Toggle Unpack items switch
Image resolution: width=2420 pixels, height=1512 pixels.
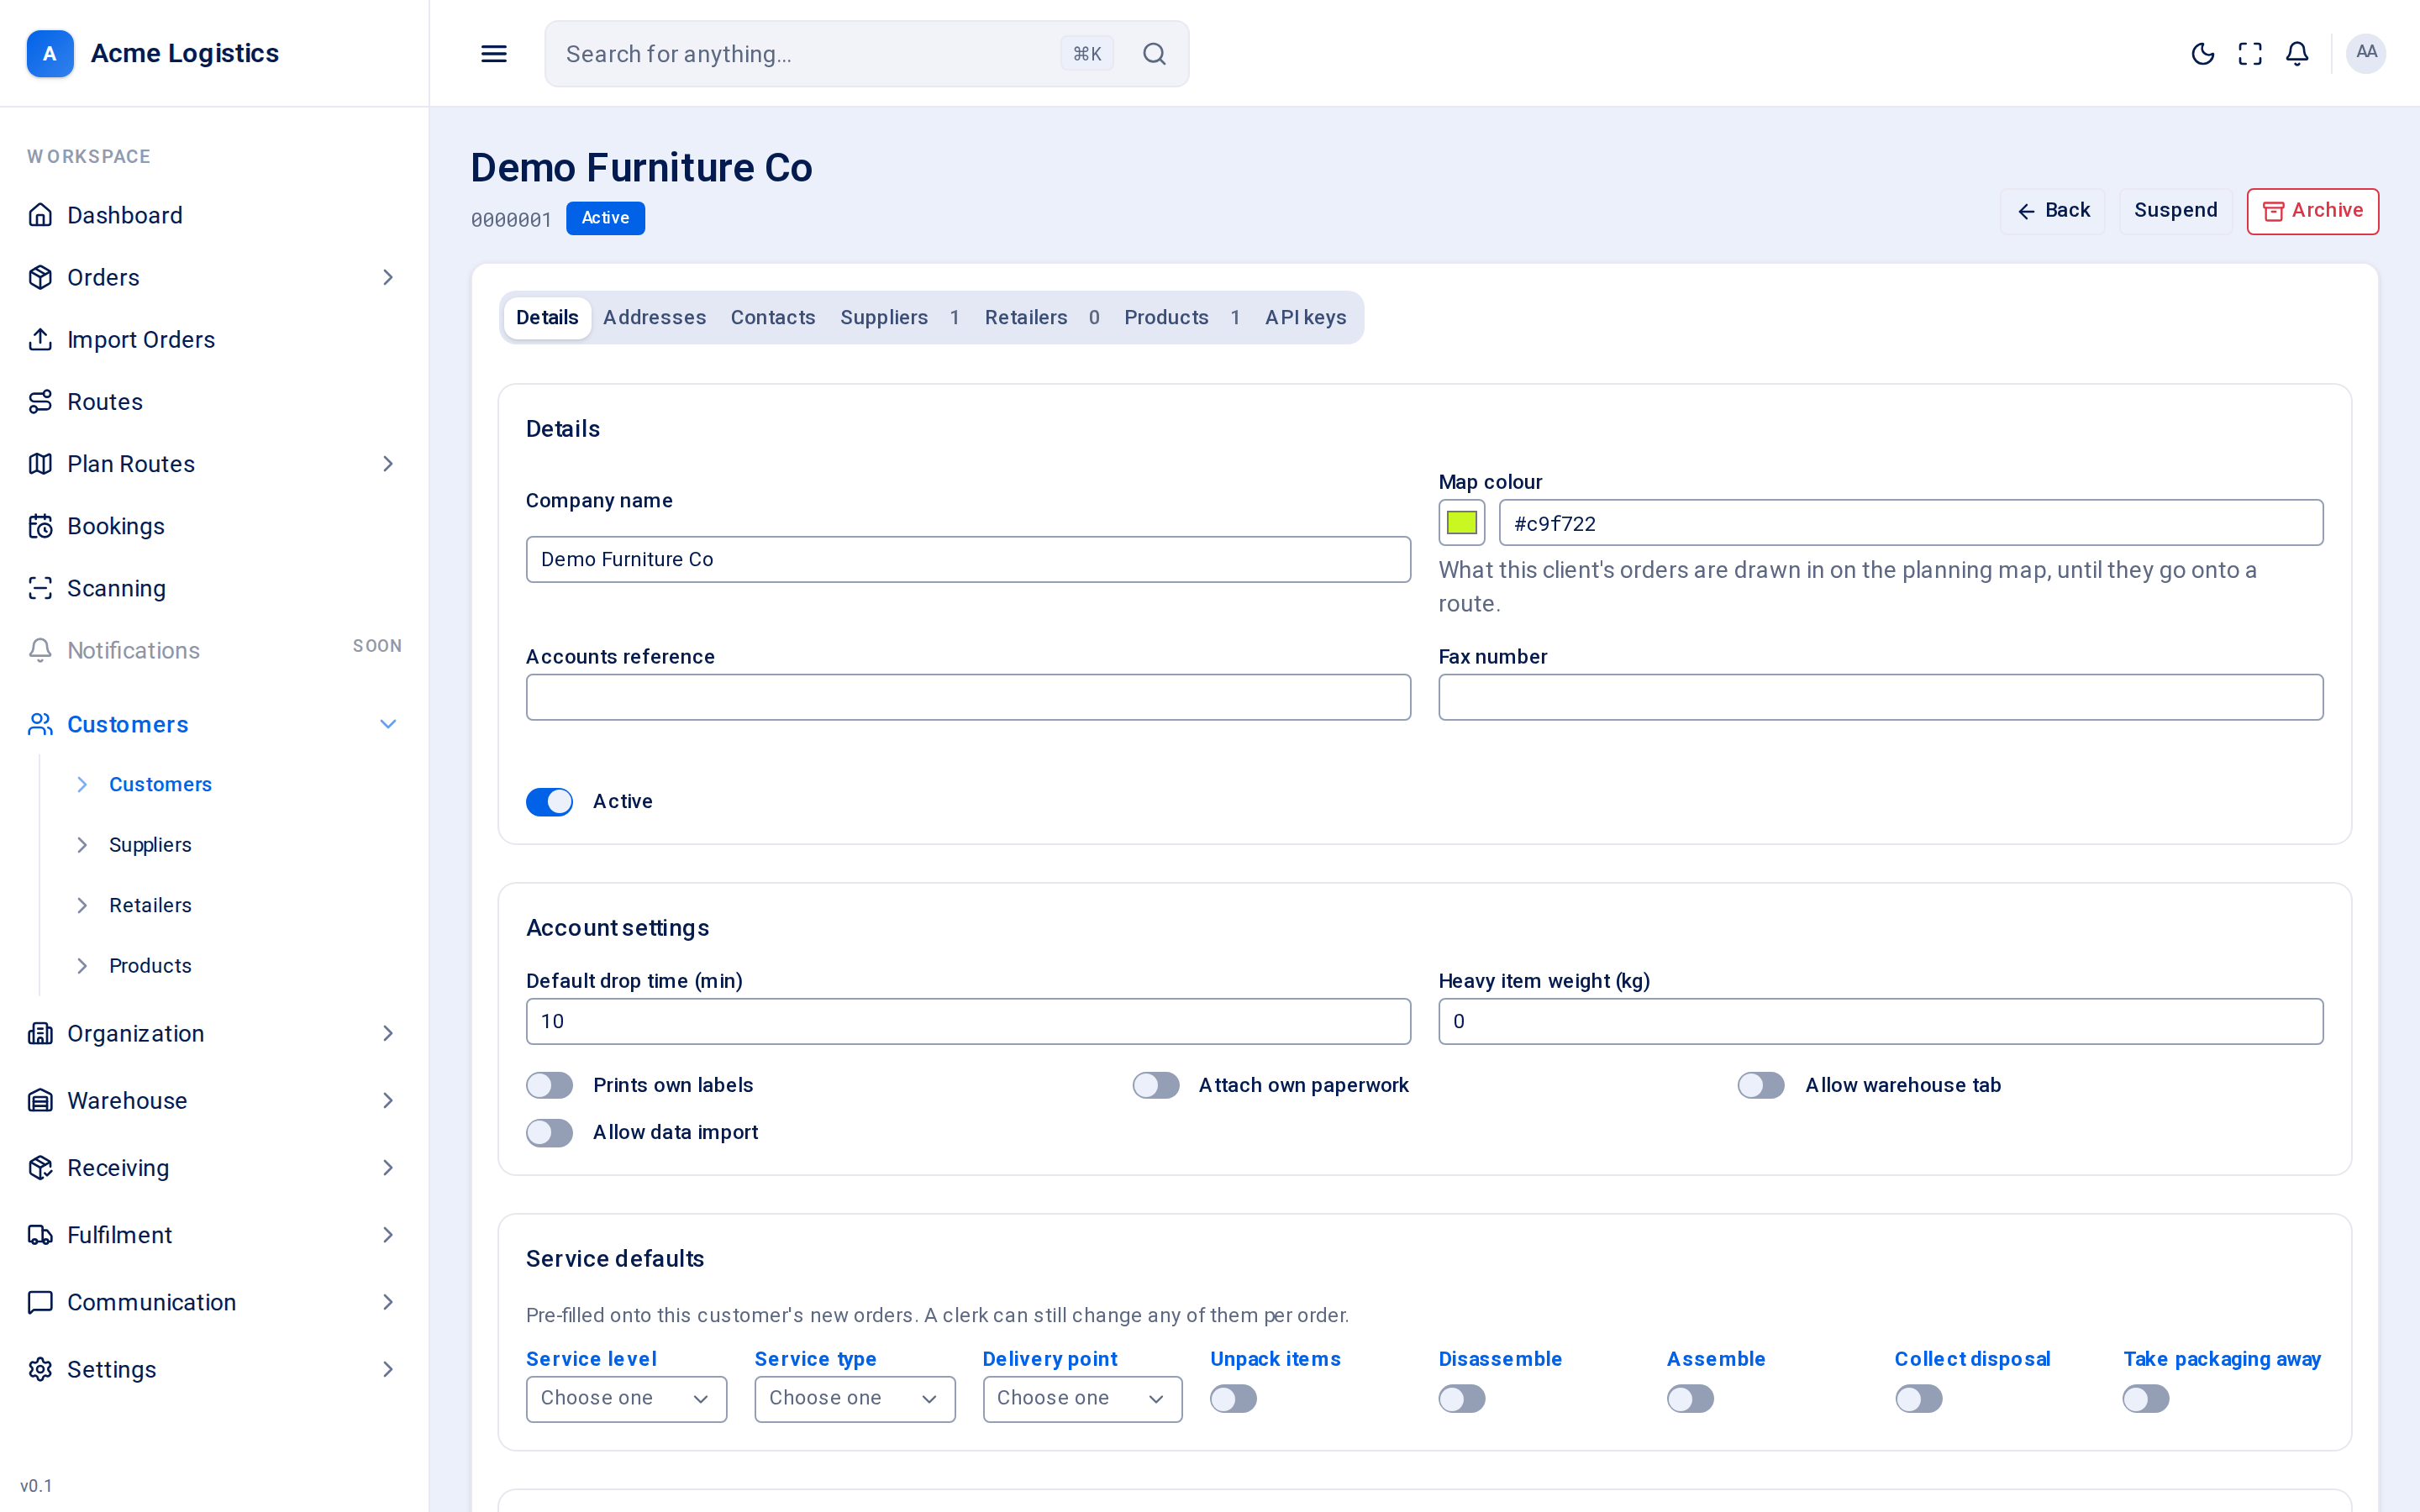(x=1233, y=1398)
